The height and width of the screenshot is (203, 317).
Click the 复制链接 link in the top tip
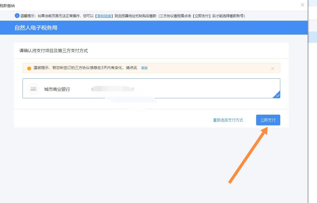[x=104, y=16]
